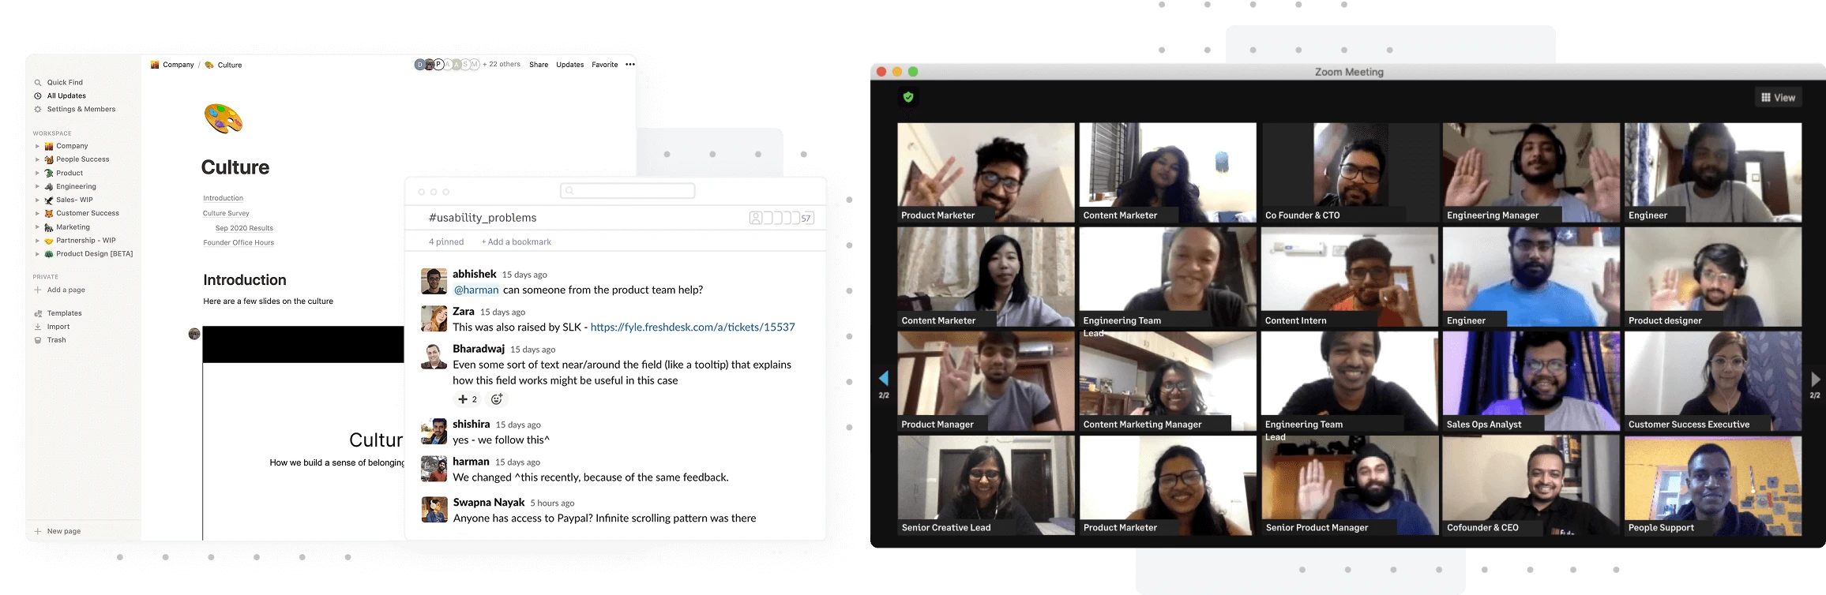The image size is (1826, 595).
Task: Open Settings & Members gear icon
Action: pos(37,110)
